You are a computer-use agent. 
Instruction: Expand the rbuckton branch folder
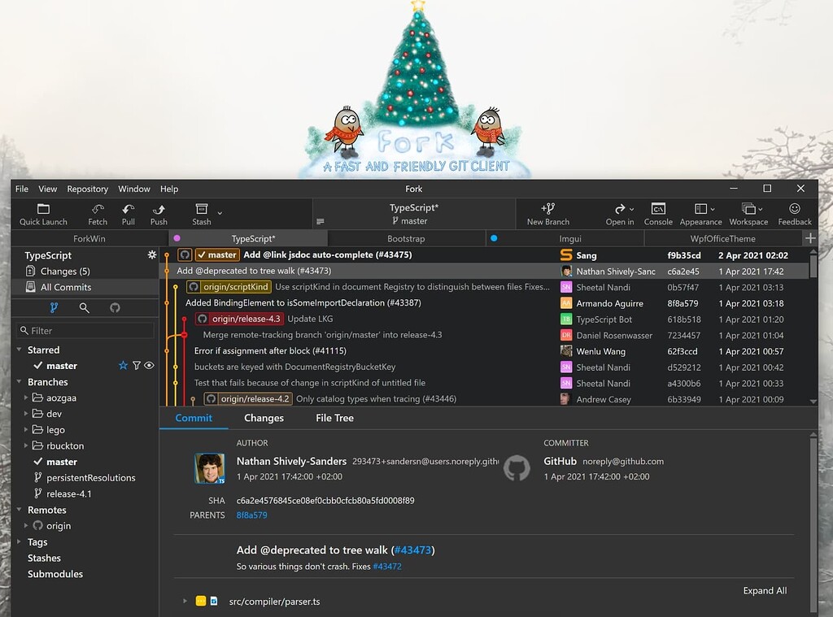click(x=25, y=445)
